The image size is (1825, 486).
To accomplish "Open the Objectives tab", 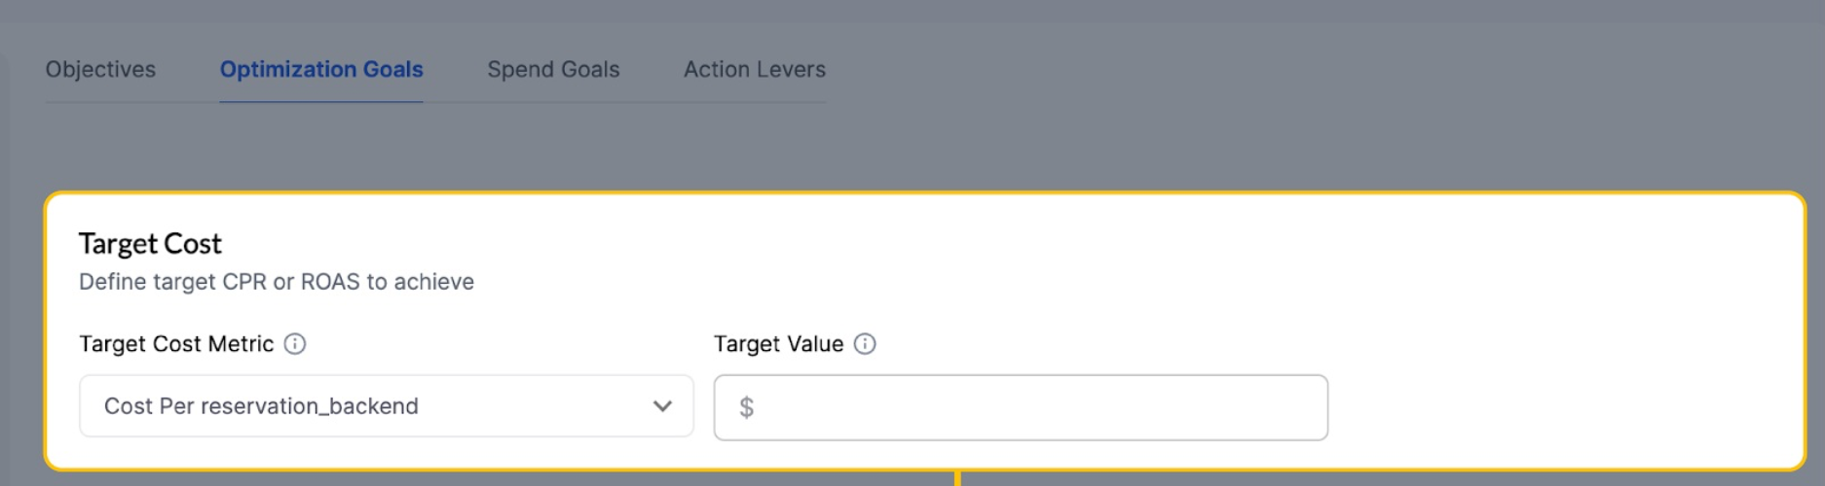I will 100,70.
